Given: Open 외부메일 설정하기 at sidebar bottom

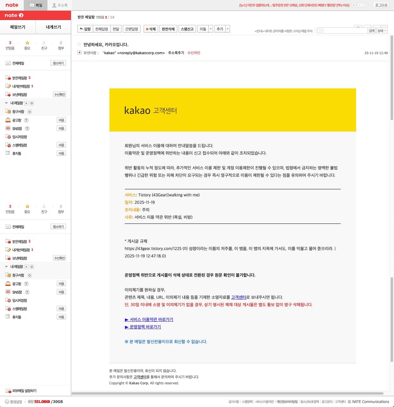Looking at the screenshot, I should pyautogui.click(x=24, y=391).
